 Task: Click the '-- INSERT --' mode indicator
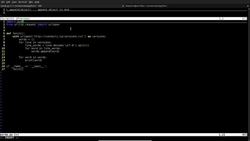coord(9,137)
